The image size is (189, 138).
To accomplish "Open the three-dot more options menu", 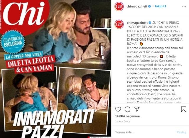I will pos(184,7).
